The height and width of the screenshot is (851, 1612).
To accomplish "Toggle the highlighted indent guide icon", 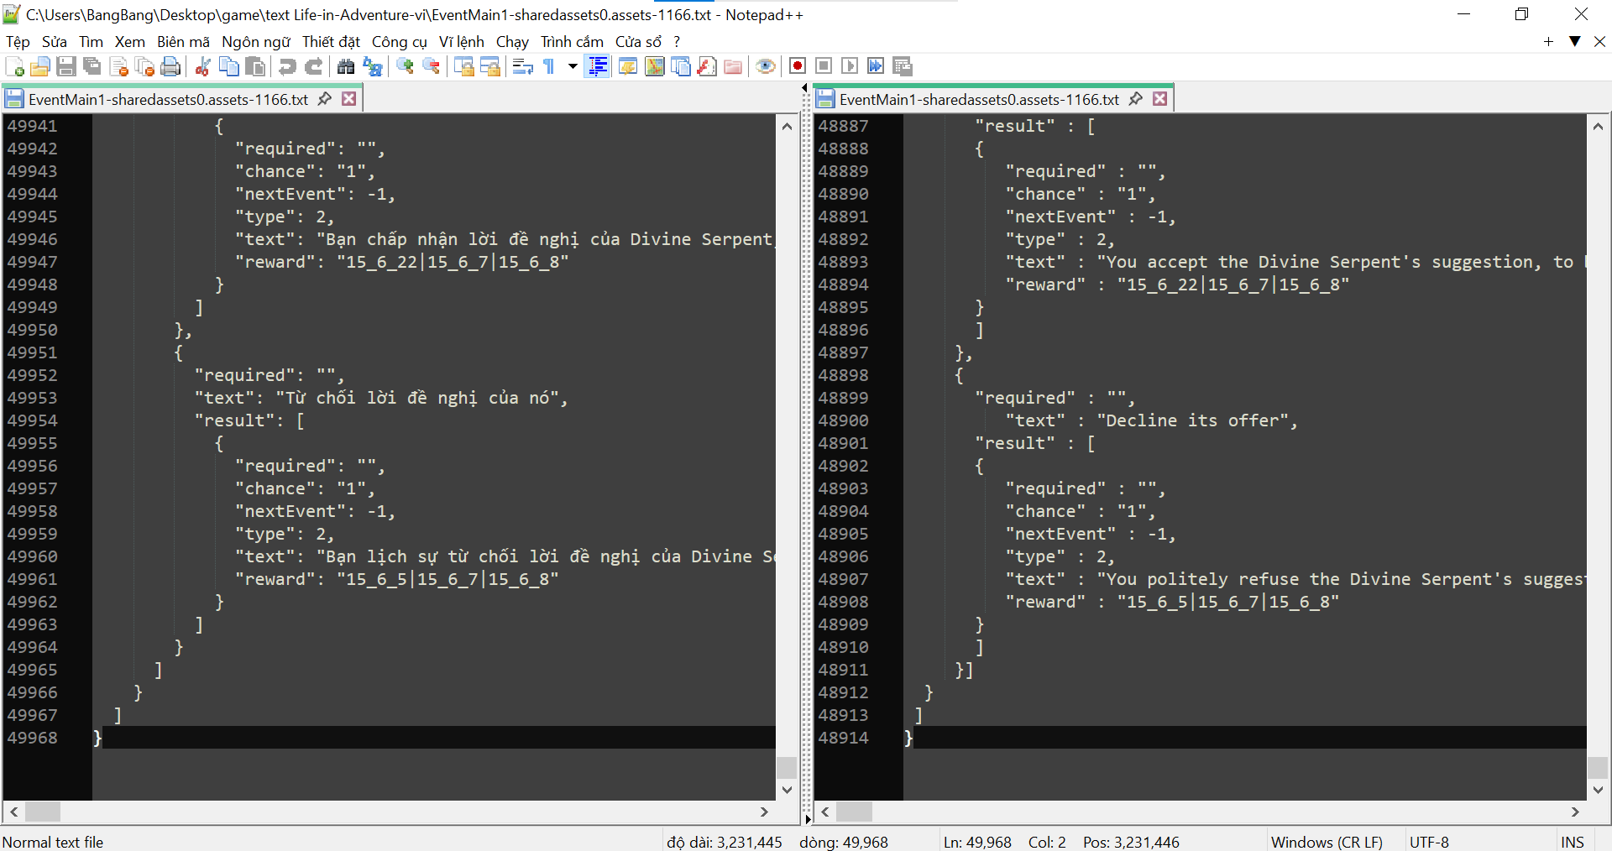I will (598, 66).
